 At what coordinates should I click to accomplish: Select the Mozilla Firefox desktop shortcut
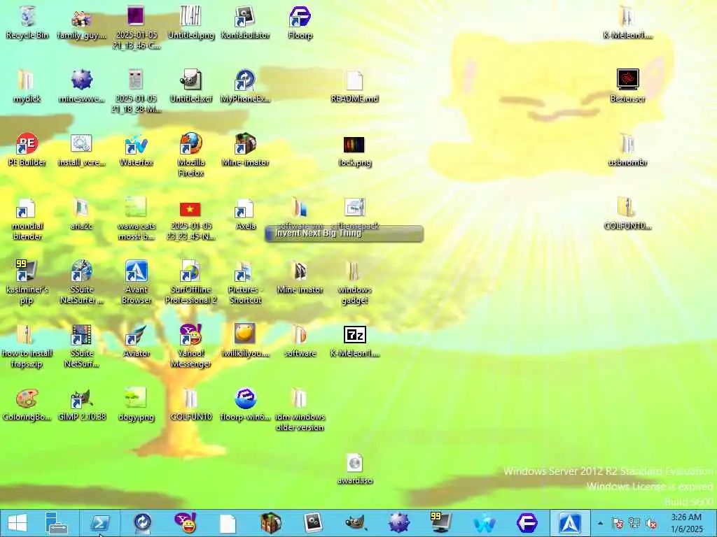pos(190,155)
